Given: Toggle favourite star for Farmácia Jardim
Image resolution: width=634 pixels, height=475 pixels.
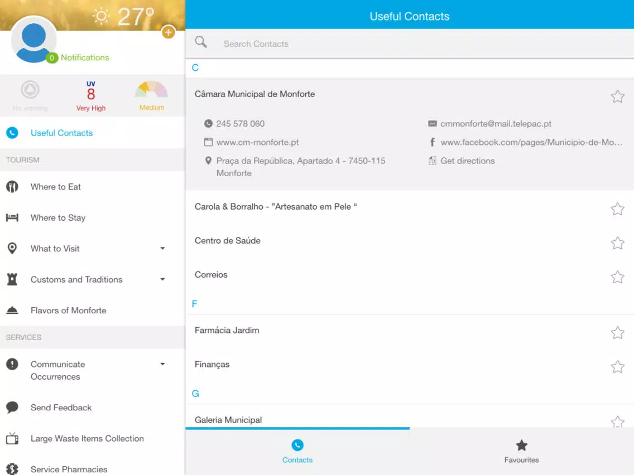Looking at the screenshot, I should click(617, 333).
